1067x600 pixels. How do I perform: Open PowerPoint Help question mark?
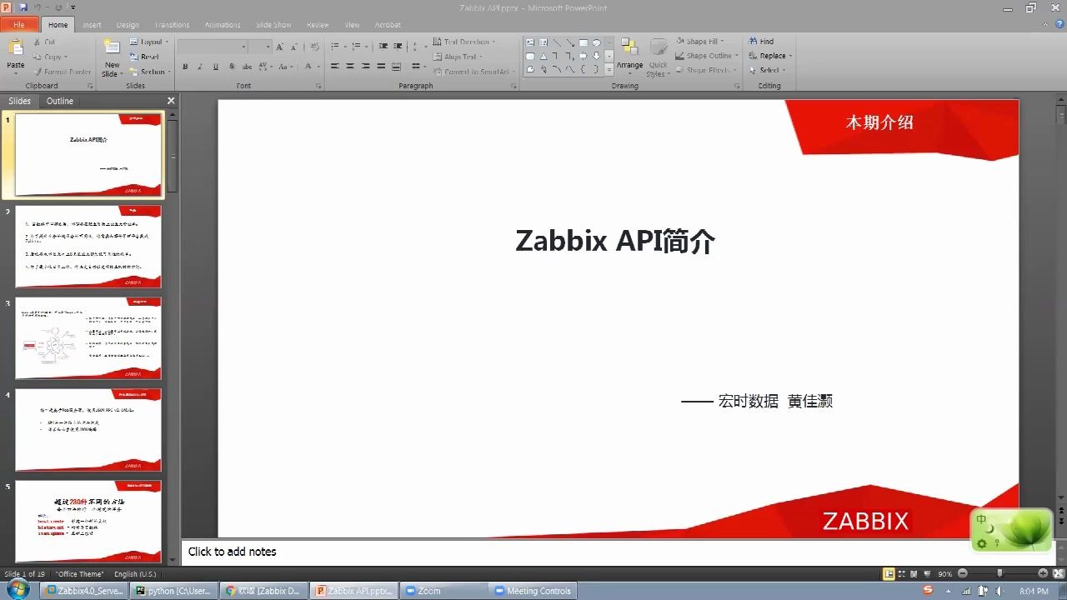click(1058, 25)
